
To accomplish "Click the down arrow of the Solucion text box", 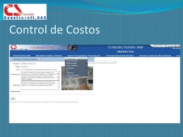I will click(x=58, y=87).
